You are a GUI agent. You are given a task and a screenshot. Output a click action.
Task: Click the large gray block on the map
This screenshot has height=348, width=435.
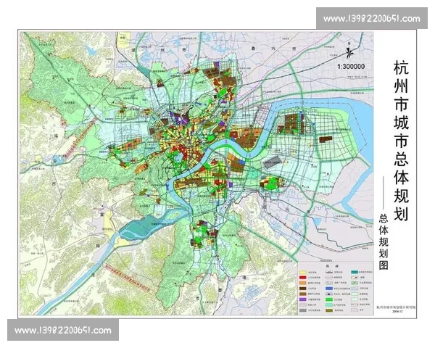pyautogui.click(x=272, y=164)
